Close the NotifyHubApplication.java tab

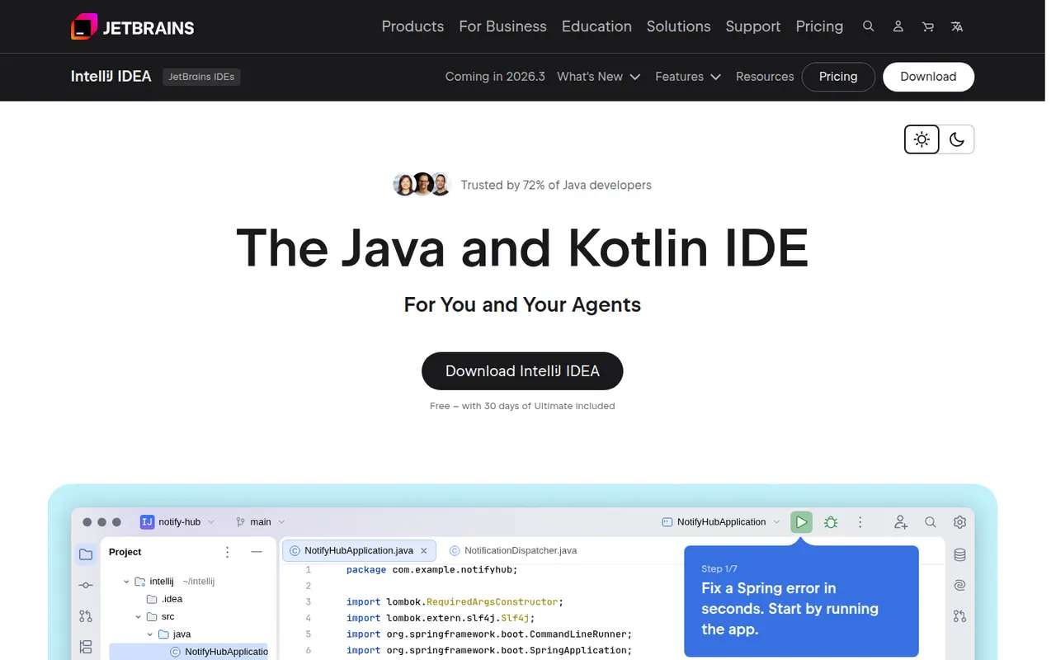click(424, 550)
